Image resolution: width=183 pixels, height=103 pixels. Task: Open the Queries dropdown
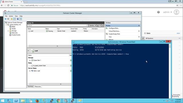tap(92, 25)
